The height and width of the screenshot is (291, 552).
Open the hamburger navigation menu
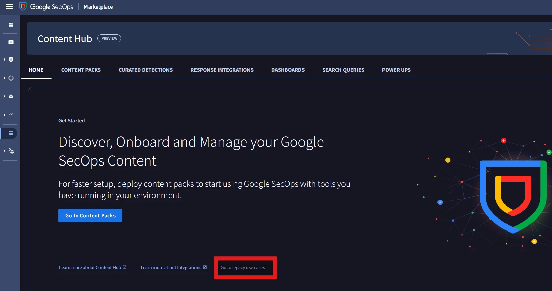pyautogui.click(x=10, y=6)
